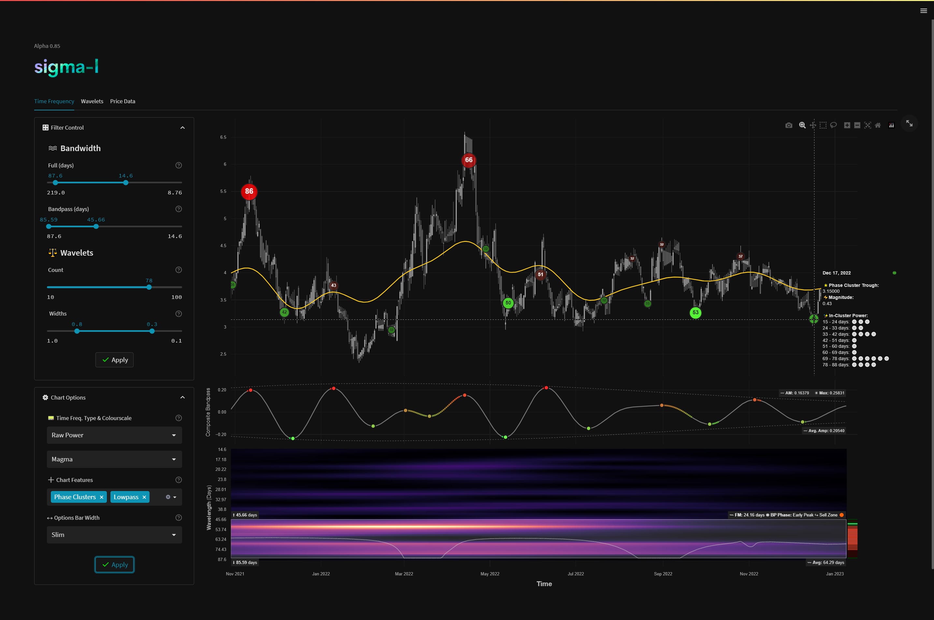This screenshot has height=620, width=934.
Task: Select the lasso select tool
Action: (834, 125)
